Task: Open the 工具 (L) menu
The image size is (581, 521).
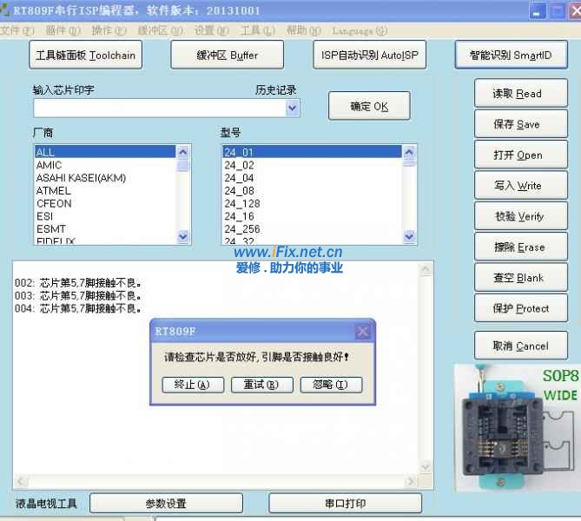Action: [258, 30]
